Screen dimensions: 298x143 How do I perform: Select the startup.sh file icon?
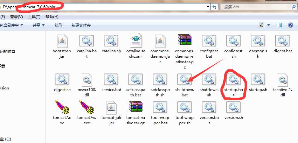258,79
